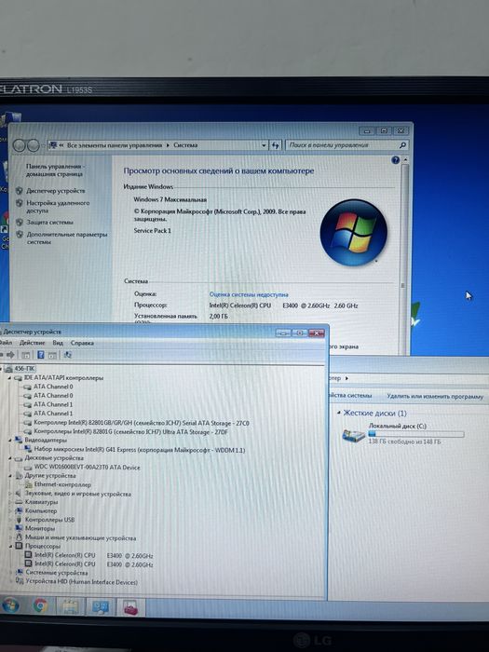Select the 'Ethernet-контроллер' device

click(x=62, y=484)
